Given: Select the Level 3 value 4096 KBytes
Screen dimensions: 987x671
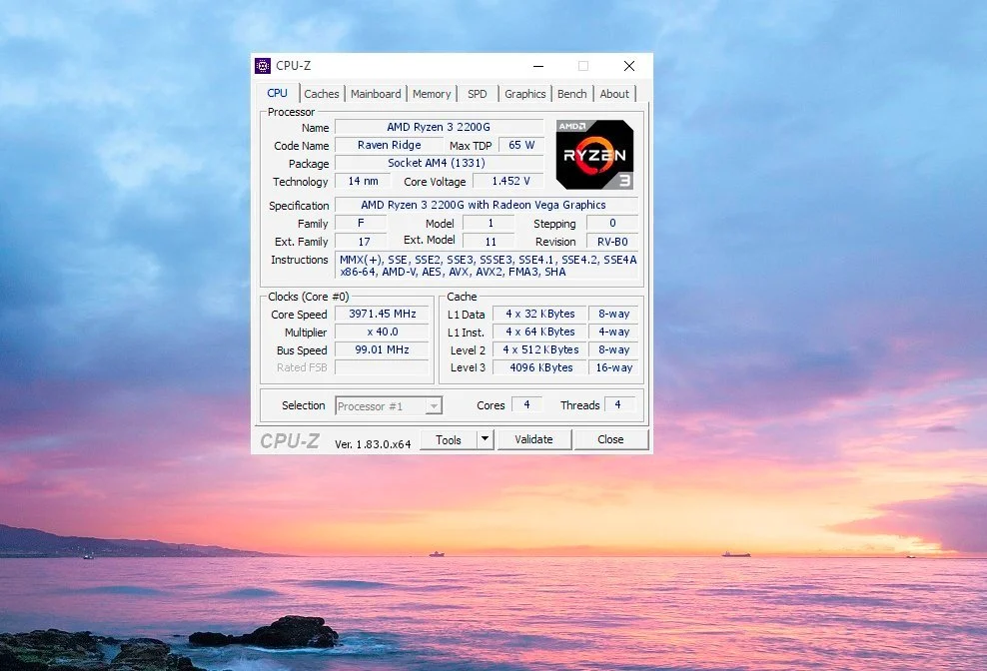Looking at the screenshot, I should pos(540,367).
